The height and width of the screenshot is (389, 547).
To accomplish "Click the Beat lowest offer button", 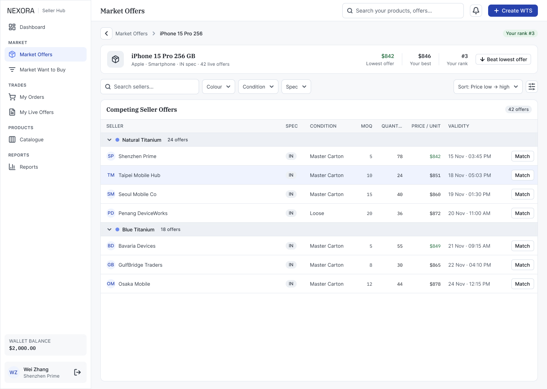I will (503, 59).
